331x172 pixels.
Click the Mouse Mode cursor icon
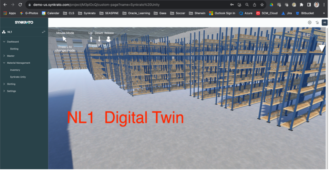[65, 39]
